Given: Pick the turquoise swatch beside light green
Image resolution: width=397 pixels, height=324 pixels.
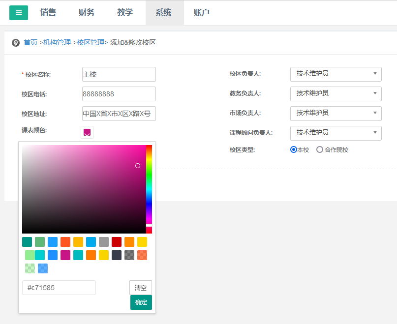Looking at the screenshot, I should [x=40, y=255].
